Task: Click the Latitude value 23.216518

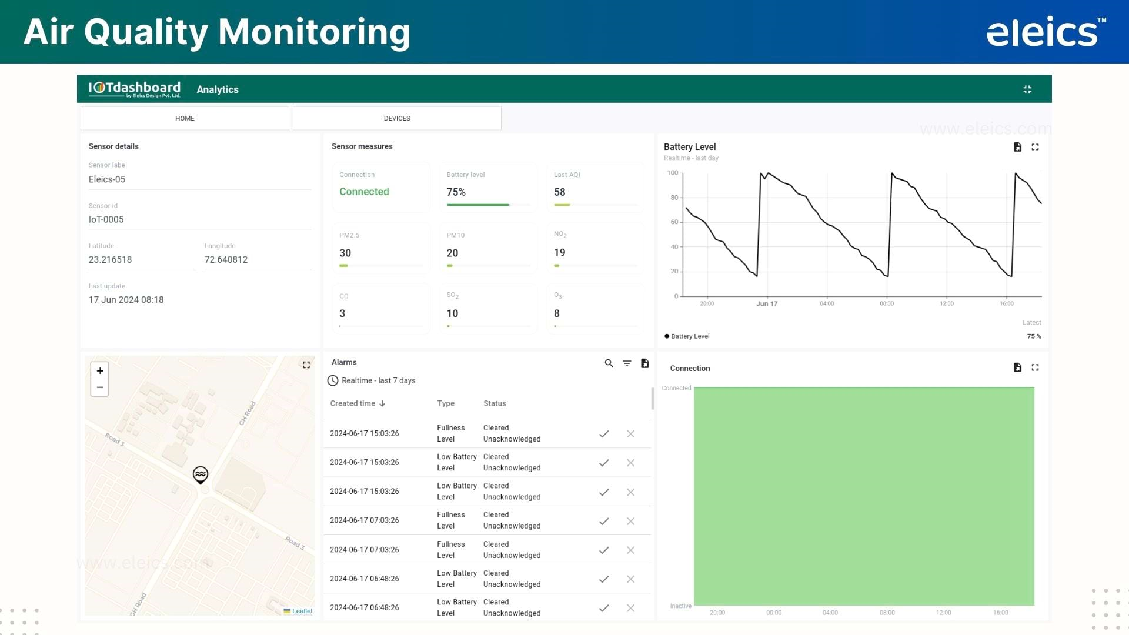Action: [x=110, y=259]
